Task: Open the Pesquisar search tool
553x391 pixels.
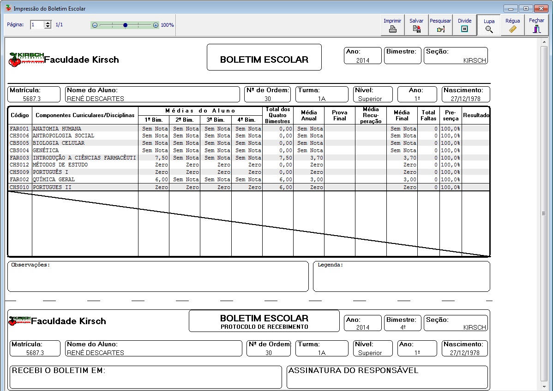Action: [440, 25]
